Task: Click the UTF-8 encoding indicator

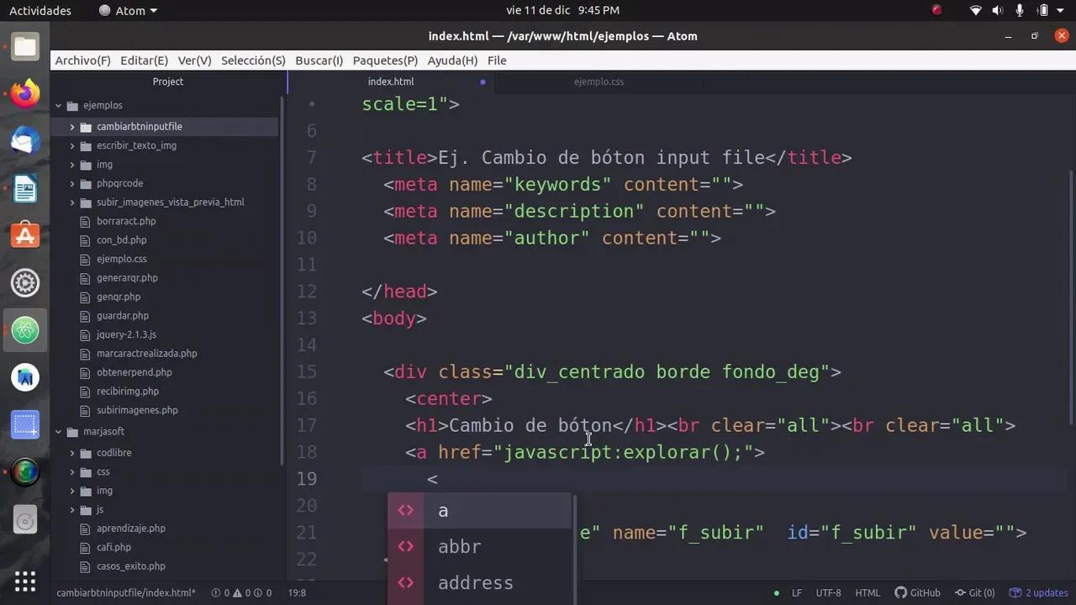Action: [x=828, y=592]
